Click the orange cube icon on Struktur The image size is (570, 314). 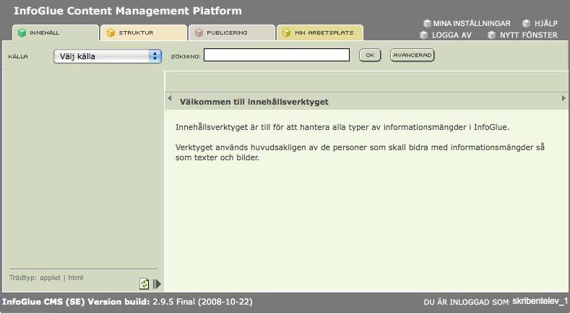pyautogui.click(x=111, y=32)
